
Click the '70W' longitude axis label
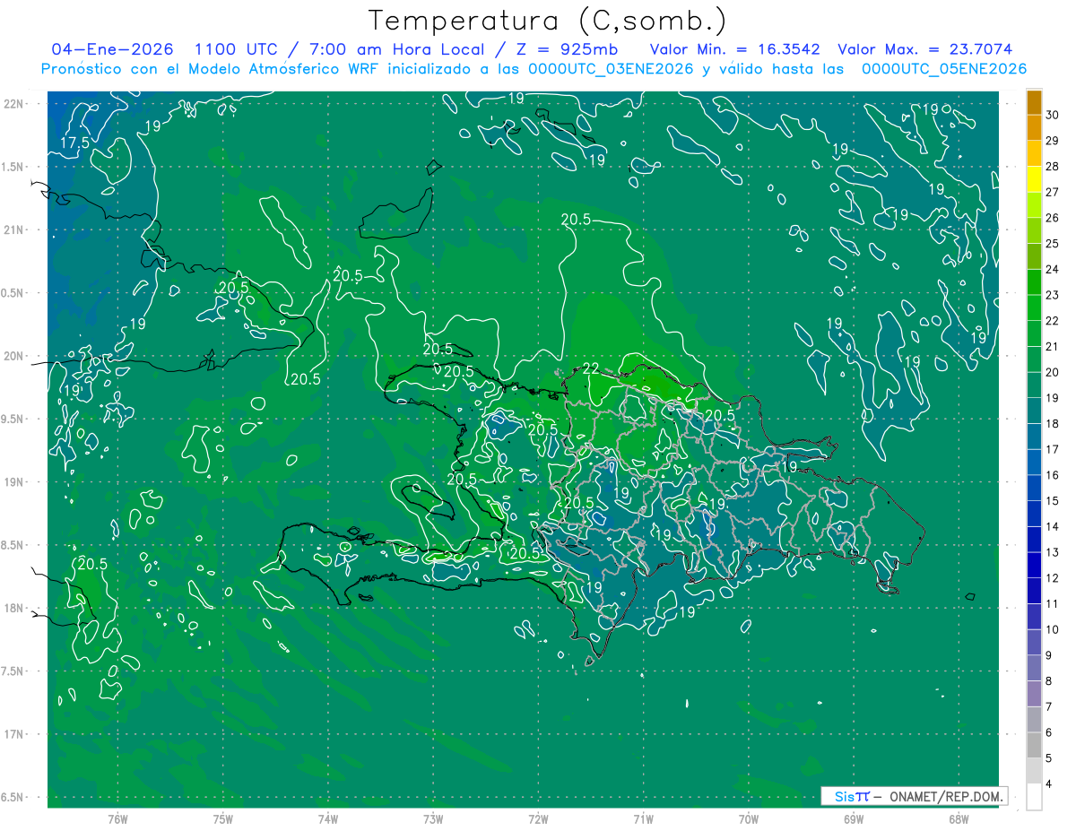coord(749,818)
